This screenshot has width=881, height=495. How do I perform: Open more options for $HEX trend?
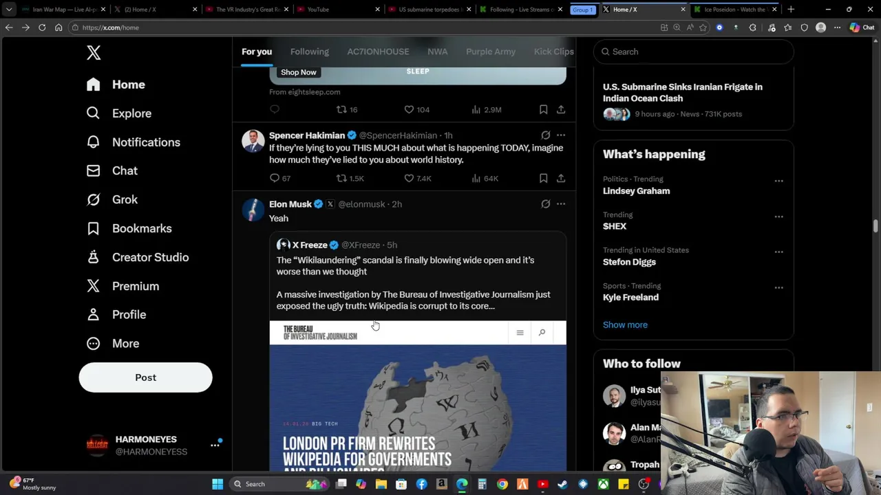pos(778,217)
